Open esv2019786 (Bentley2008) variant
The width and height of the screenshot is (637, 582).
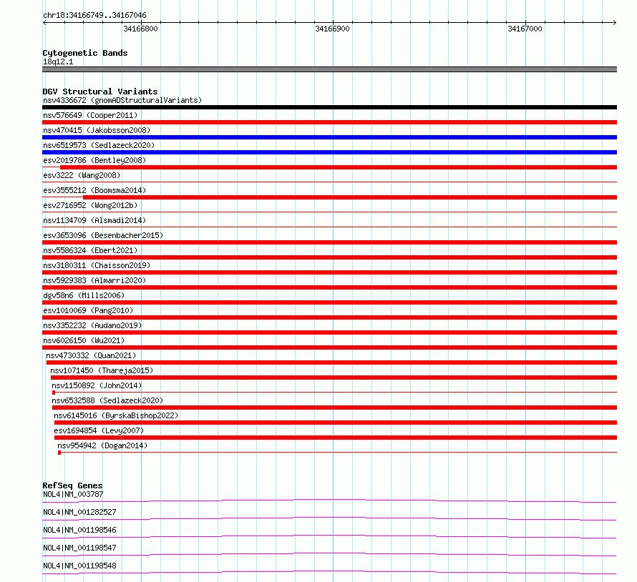(x=94, y=160)
